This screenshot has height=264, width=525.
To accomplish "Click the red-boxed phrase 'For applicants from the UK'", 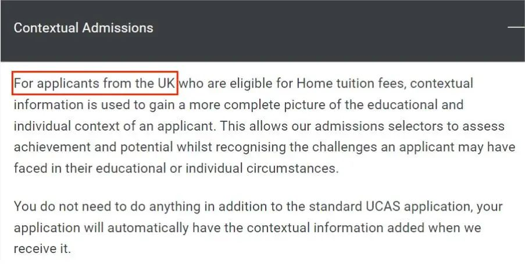I will [x=95, y=83].
